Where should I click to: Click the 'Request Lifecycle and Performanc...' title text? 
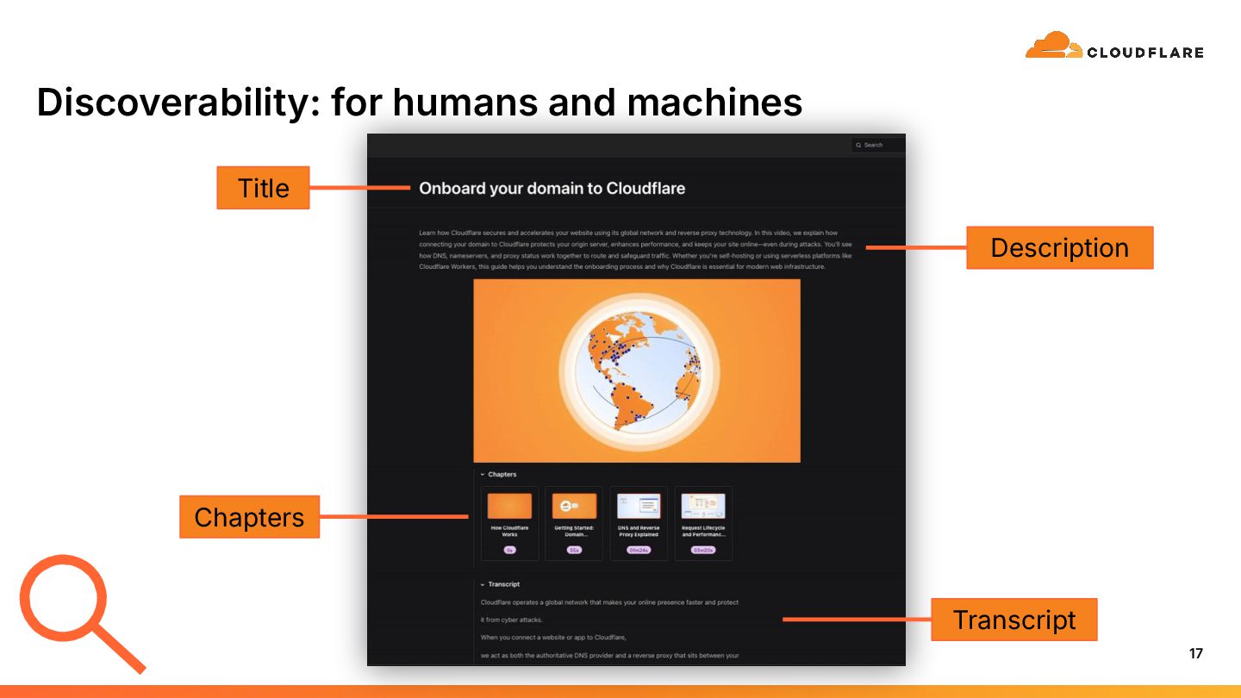point(703,531)
